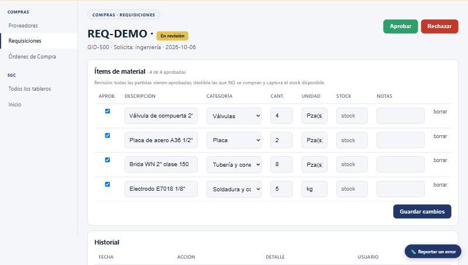This screenshot has height=265, width=468.
Task: Navigate to Inicio in sidebar
Action: (x=15, y=105)
